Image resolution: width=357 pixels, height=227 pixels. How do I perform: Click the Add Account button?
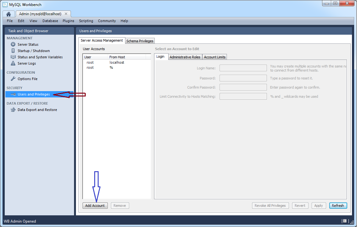(x=95, y=206)
